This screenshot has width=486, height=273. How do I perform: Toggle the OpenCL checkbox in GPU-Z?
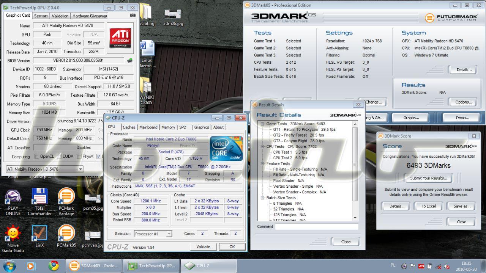(x=37, y=156)
